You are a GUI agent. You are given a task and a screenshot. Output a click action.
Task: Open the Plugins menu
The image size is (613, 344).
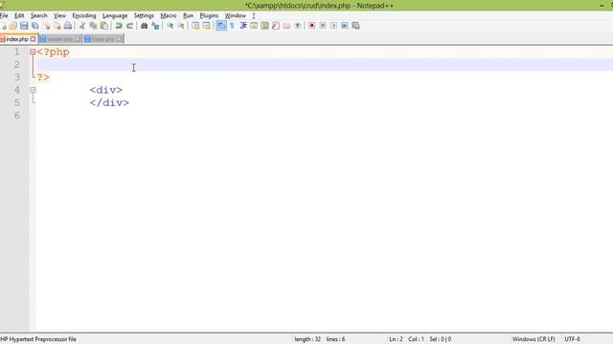click(x=209, y=15)
